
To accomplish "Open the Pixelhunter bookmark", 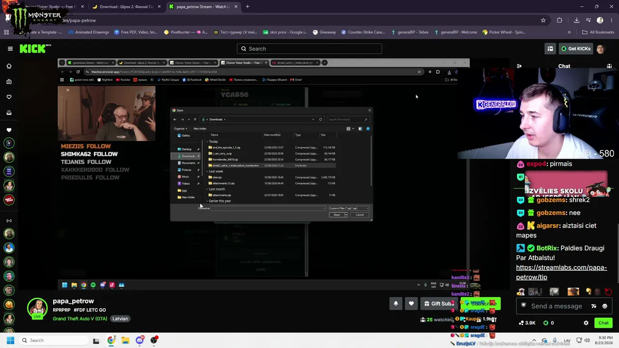I will [x=186, y=32].
